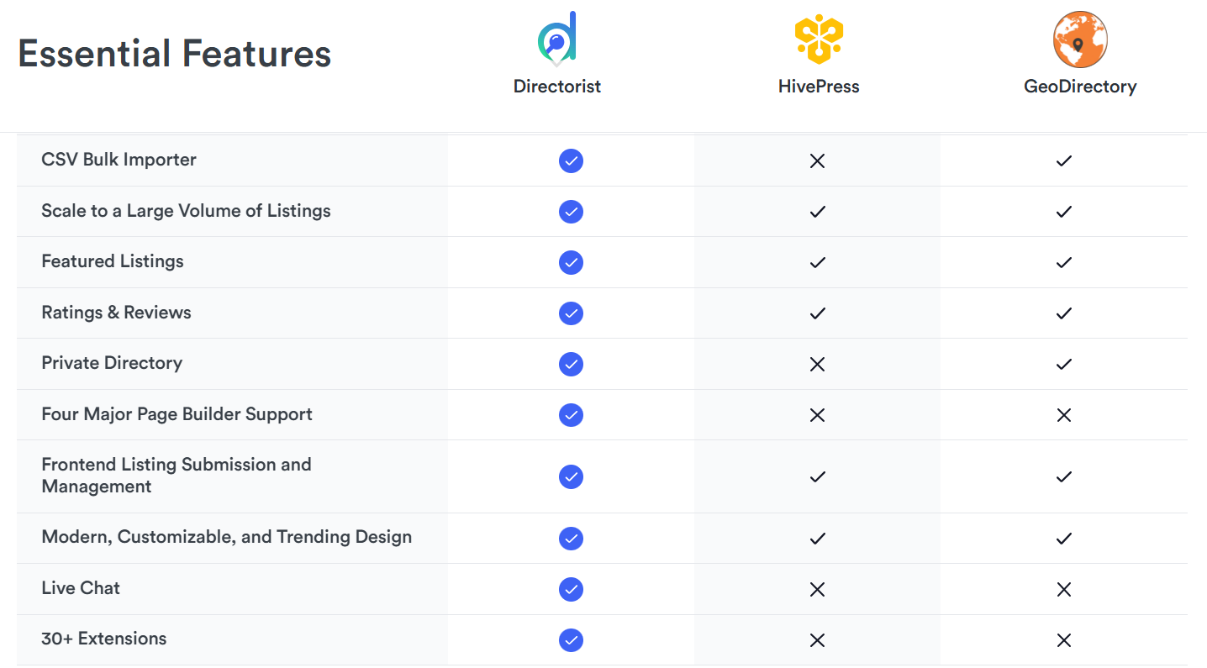The width and height of the screenshot is (1207, 668).
Task: Click the GeoDirectory globe logo
Action: coord(1080,39)
